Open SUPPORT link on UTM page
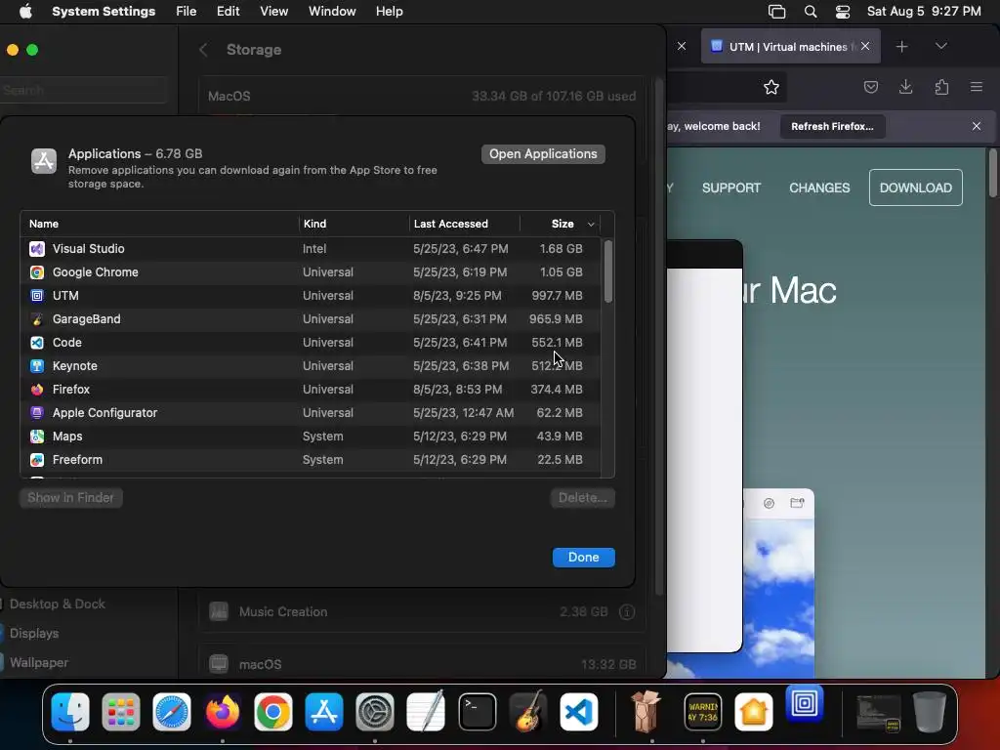This screenshot has height=750, width=1000. [x=730, y=187]
